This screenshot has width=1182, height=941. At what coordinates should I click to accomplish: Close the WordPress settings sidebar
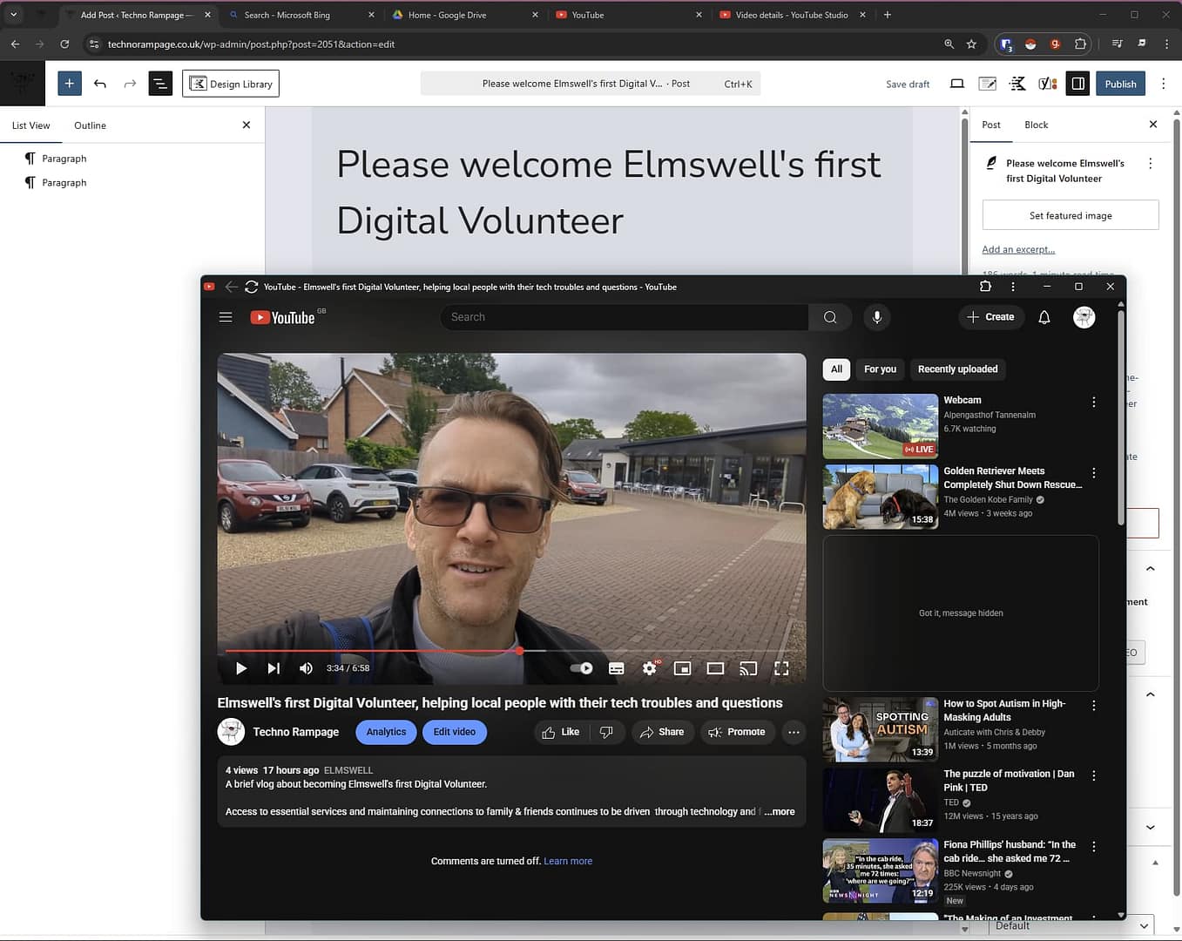(1153, 125)
